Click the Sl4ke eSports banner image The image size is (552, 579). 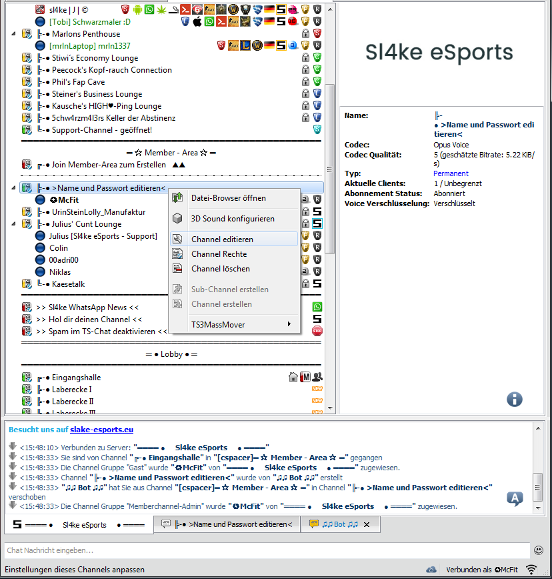[x=439, y=52]
